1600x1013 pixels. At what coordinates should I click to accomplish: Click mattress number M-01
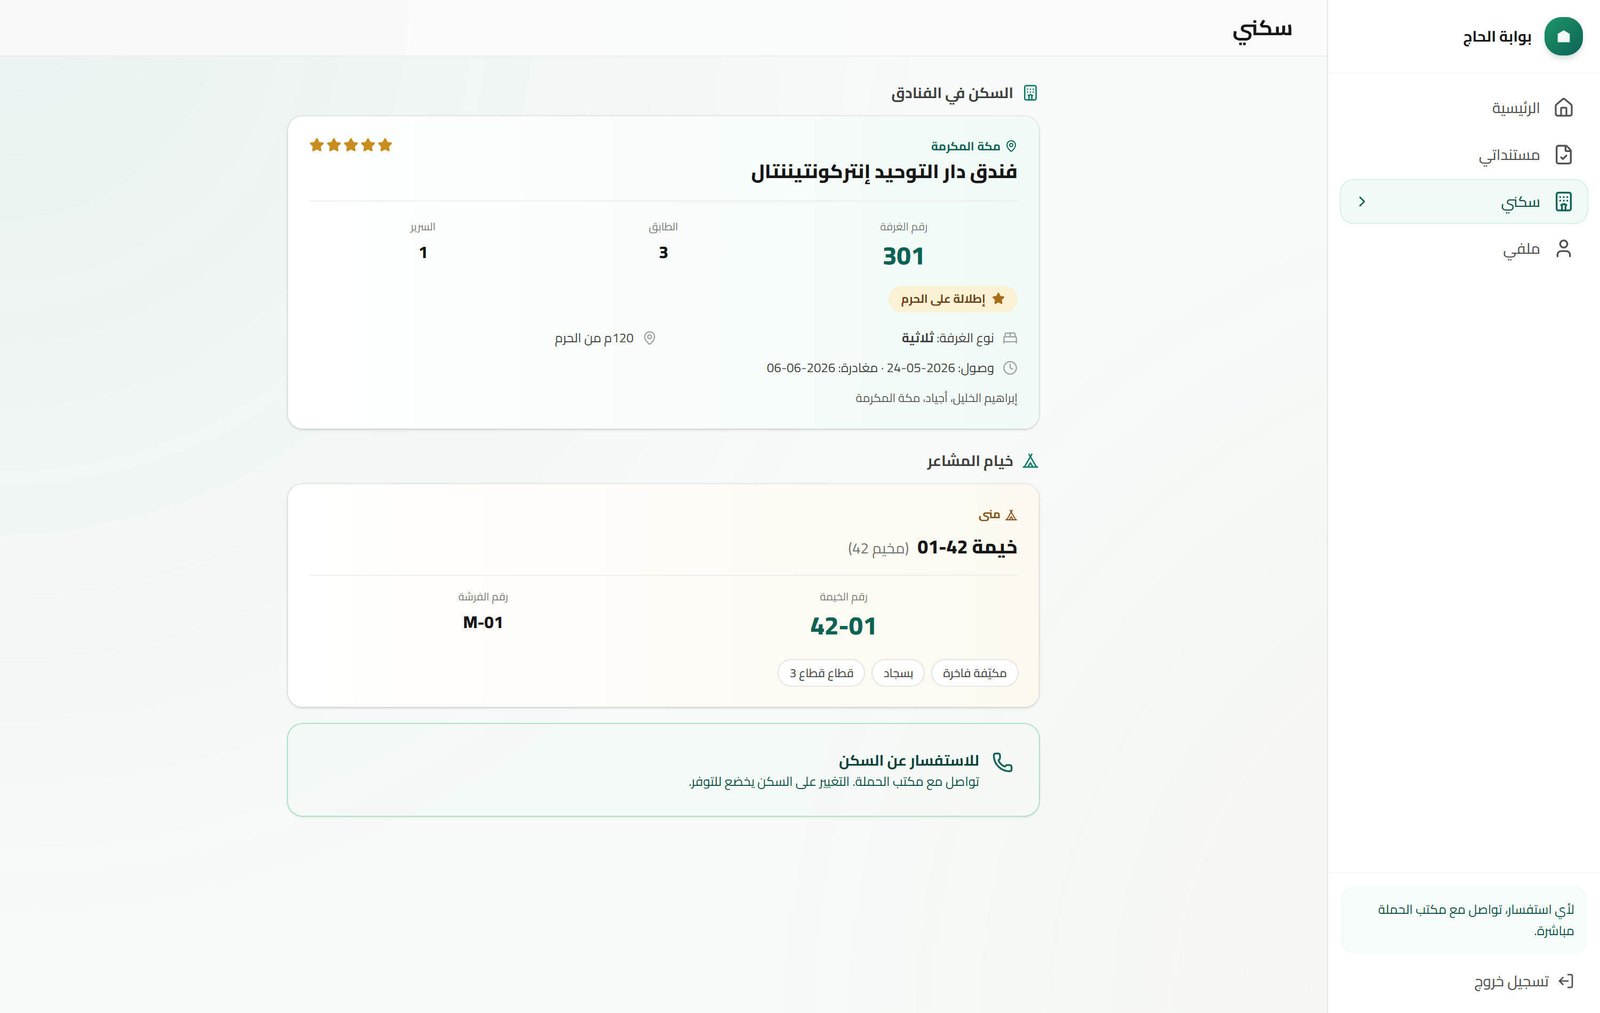point(483,622)
